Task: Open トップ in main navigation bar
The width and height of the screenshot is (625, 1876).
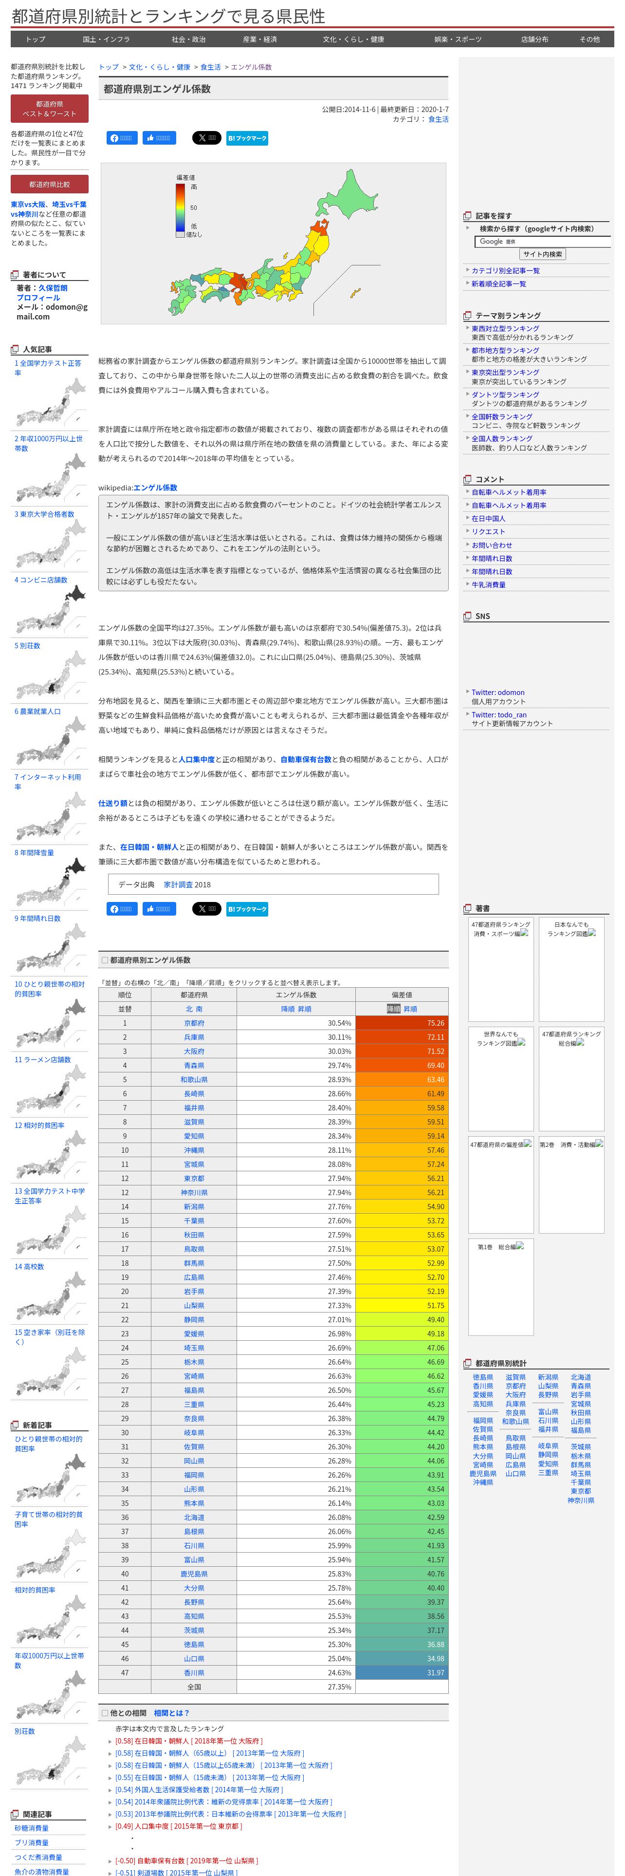Action: coord(36,39)
